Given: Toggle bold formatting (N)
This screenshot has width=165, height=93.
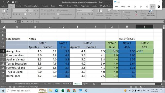Looking at the screenshot, I should click(14, 14).
